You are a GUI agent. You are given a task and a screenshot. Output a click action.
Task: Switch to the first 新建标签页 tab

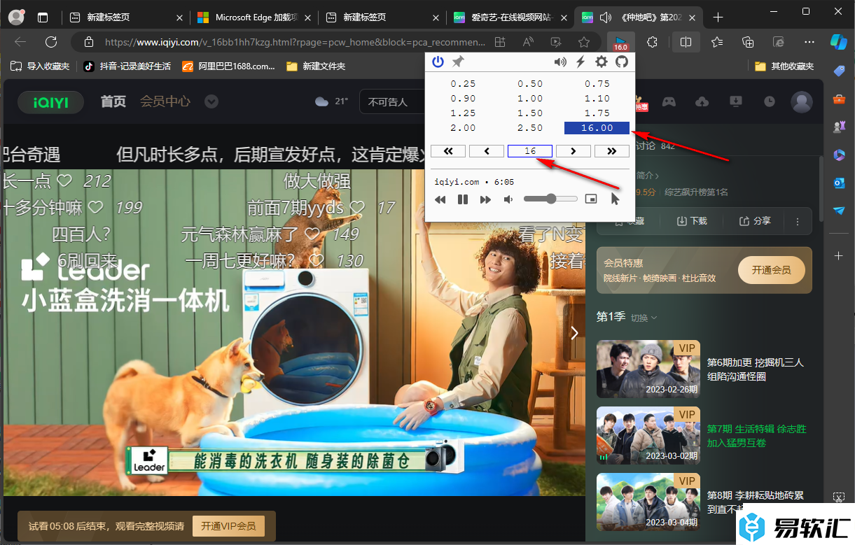pos(125,17)
